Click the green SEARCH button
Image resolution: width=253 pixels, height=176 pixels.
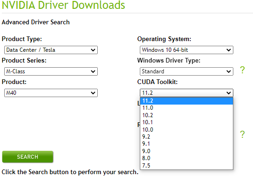click(x=28, y=157)
